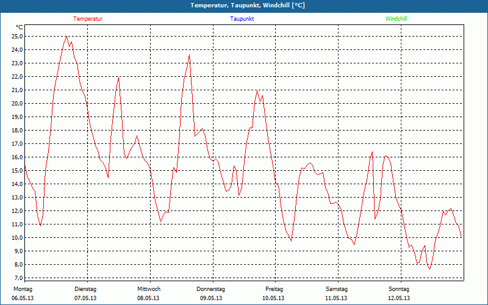
Task: Click the 10,0 value on the y-axis
Action: point(17,238)
